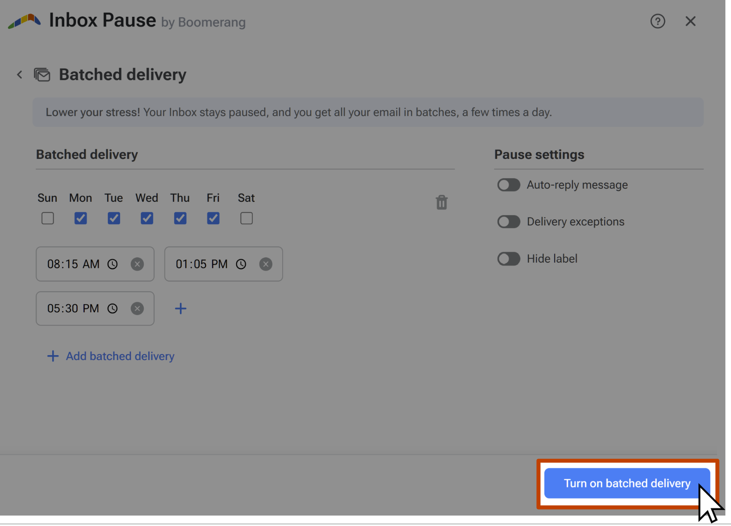This screenshot has width=731, height=526.
Task: Click the Boomerang logo icon
Action: click(x=25, y=21)
